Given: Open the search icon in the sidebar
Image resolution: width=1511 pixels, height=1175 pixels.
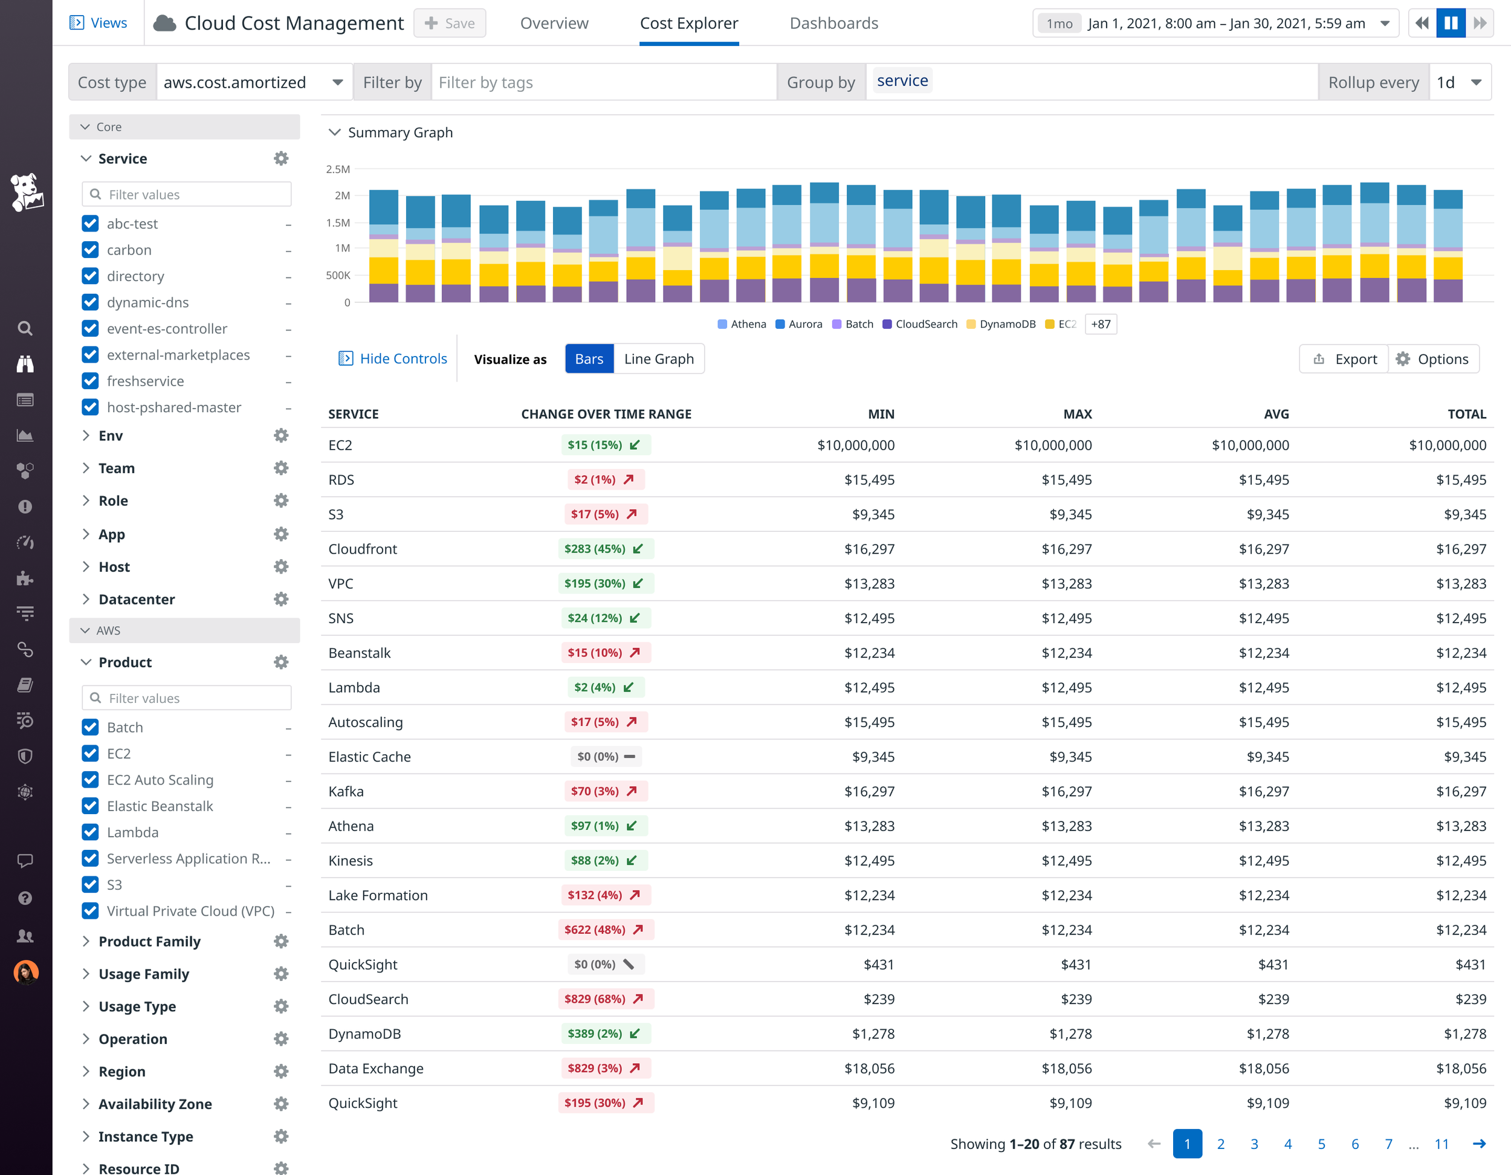Looking at the screenshot, I should point(25,328).
